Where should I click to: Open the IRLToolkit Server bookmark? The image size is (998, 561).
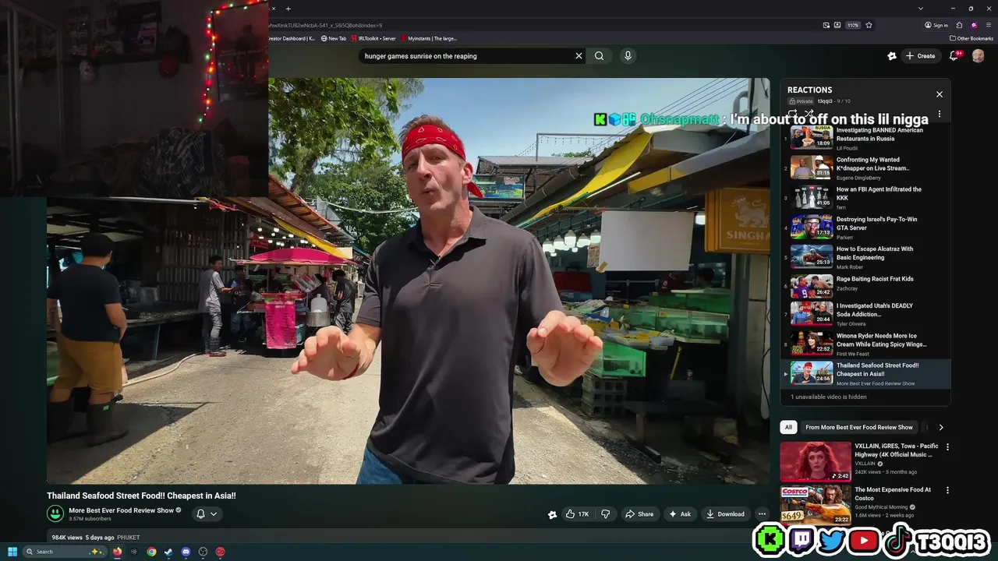point(373,38)
